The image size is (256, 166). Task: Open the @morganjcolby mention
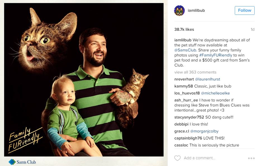point(204,131)
